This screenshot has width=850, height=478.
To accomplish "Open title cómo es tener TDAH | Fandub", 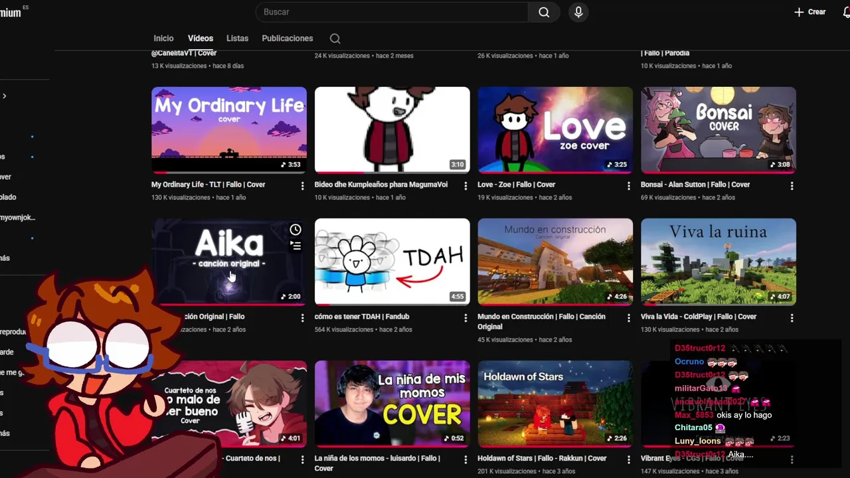I will click(x=362, y=317).
